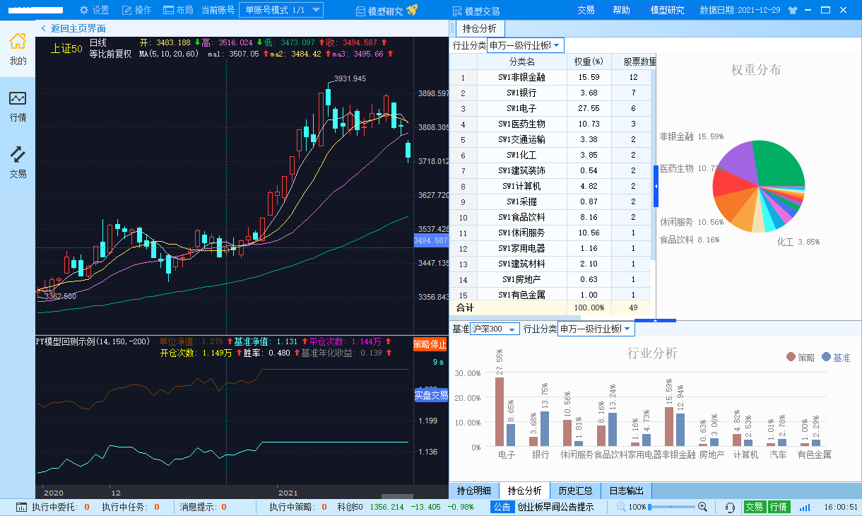Image resolution: width=862 pixels, height=516 pixels.
Task: Click the zoom-in magnifier icon
Action: click(x=702, y=507)
